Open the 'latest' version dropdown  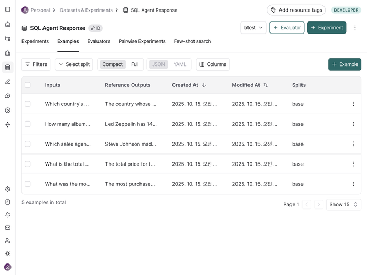253,28
